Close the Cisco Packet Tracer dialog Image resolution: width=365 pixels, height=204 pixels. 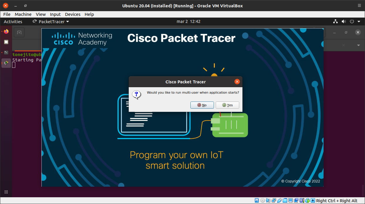(237, 82)
